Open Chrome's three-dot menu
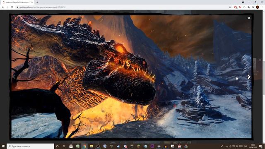This screenshot has width=265, height=149. coord(262,7)
